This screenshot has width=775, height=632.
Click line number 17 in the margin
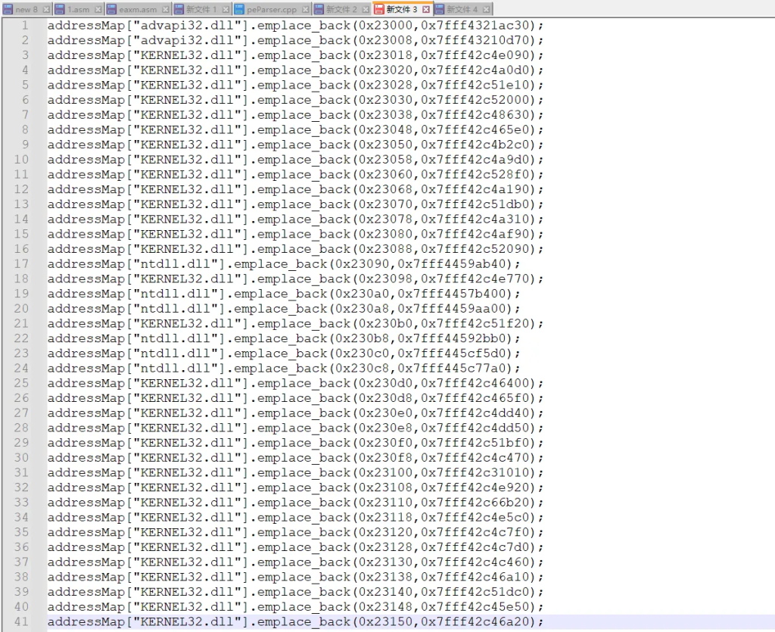(x=20, y=264)
